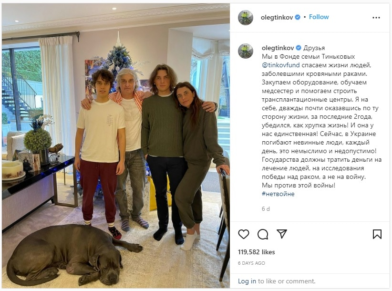Click the header profile avatar of olegtinkov
Screen dimensions: 392x291
coord(246,18)
